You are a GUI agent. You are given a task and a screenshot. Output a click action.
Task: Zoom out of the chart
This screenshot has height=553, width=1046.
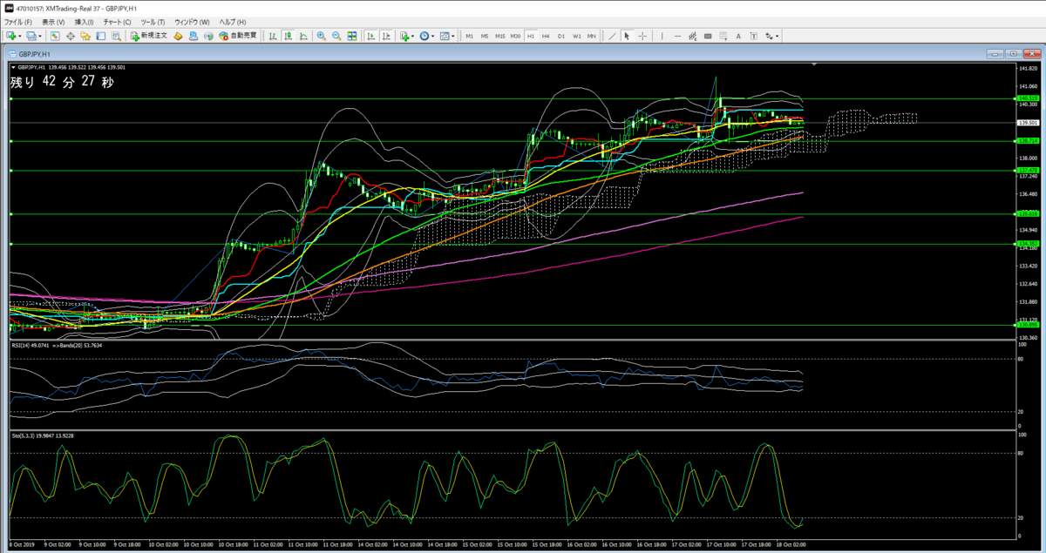pyautogui.click(x=336, y=36)
